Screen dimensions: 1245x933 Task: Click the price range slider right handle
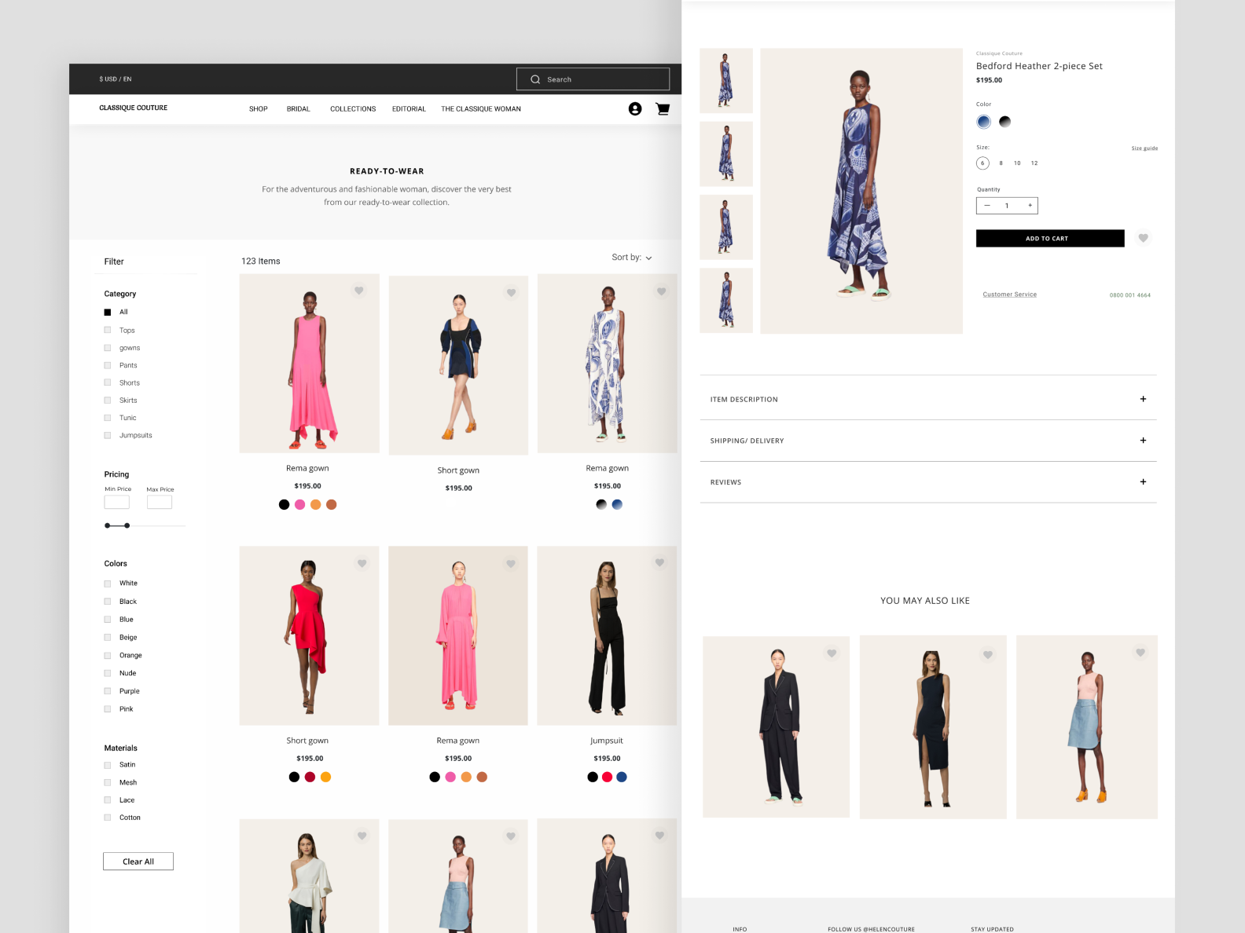click(127, 525)
